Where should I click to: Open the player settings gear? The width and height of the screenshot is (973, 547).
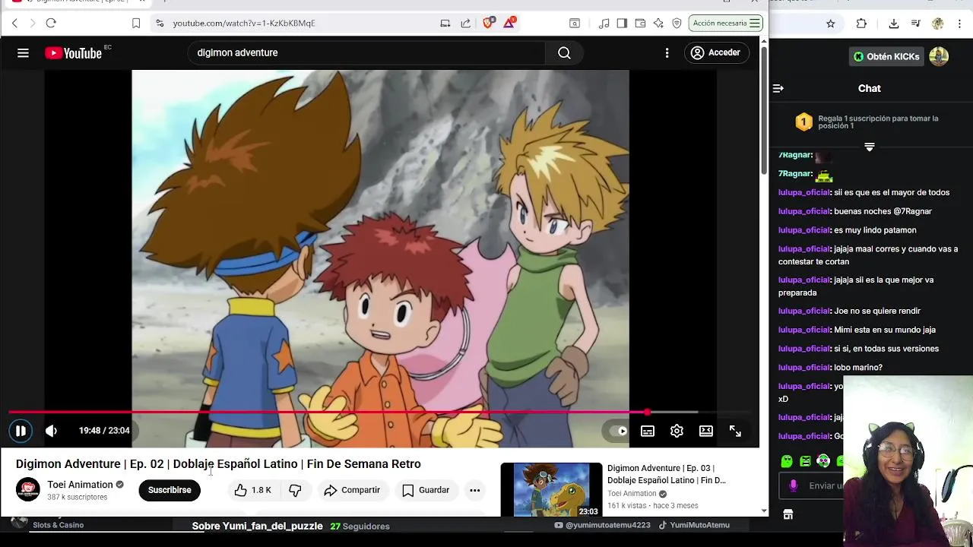677,431
